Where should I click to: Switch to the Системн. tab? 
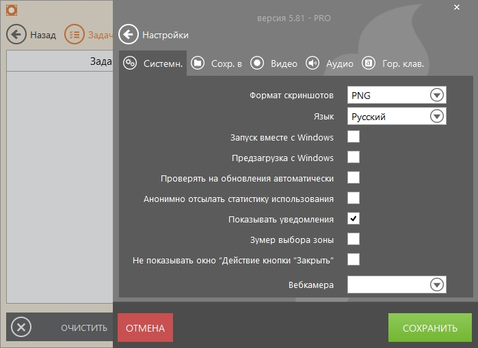tap(152, 63)
